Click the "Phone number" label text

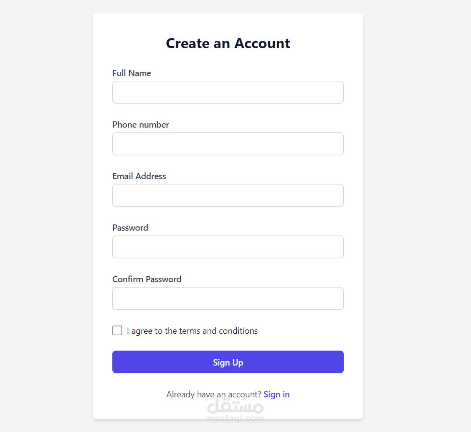(x=141, y=125)
